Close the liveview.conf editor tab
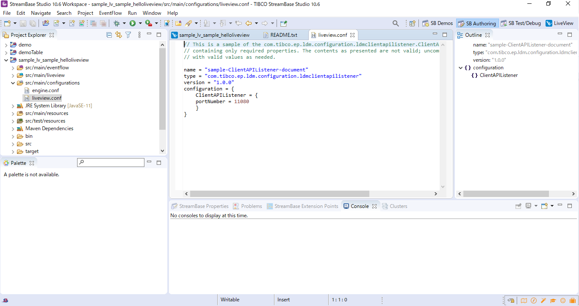The height and width of the screenshot is (306, 579). click(352, 35)
